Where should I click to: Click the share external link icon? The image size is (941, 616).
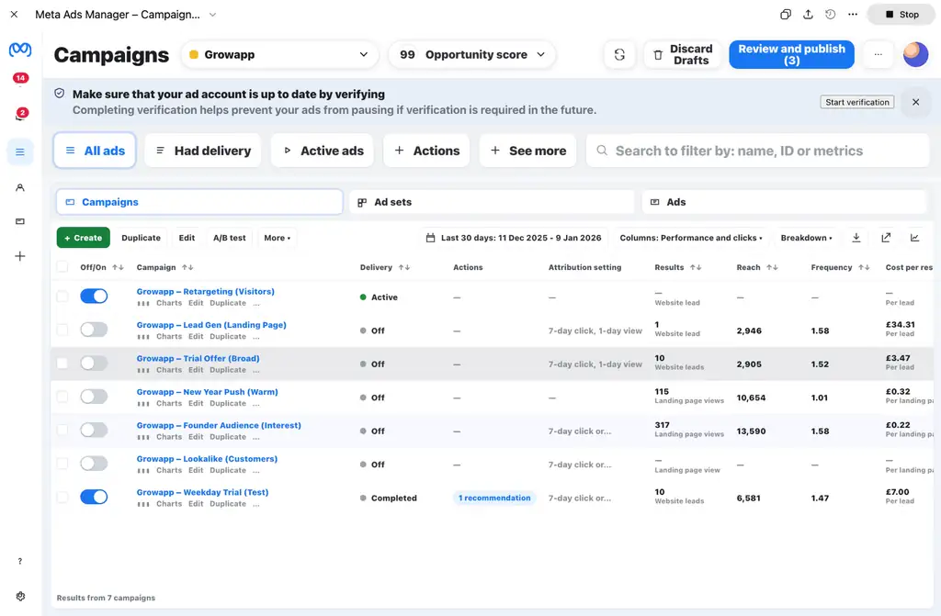[x=886, y=238]
